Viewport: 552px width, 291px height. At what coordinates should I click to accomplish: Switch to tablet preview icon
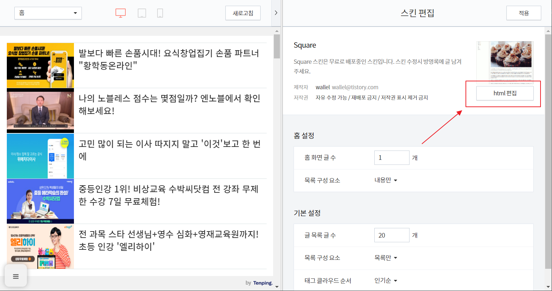tap(142, 13)
